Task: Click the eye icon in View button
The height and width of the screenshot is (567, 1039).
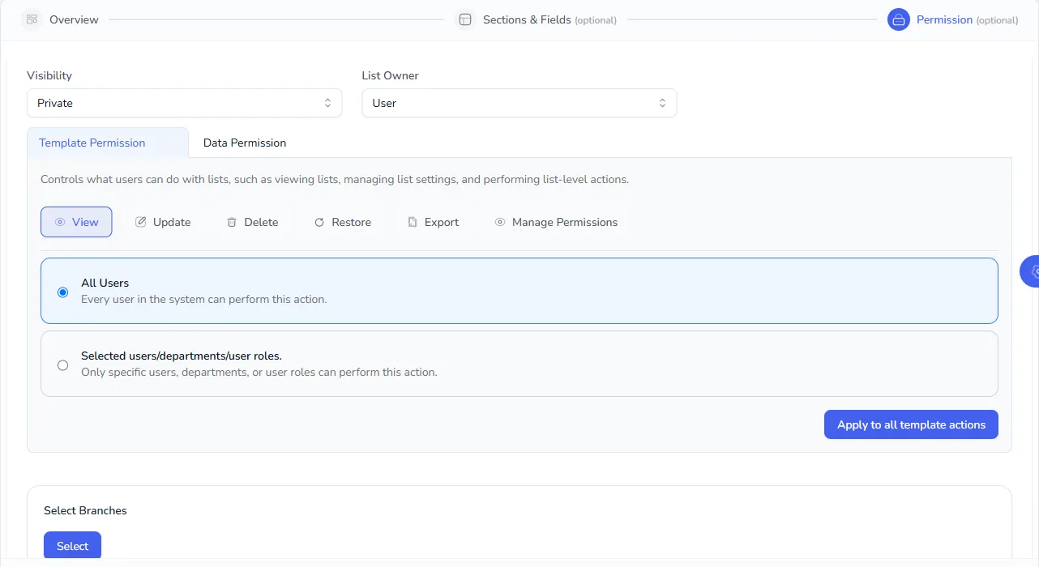Action: (60, 222)
